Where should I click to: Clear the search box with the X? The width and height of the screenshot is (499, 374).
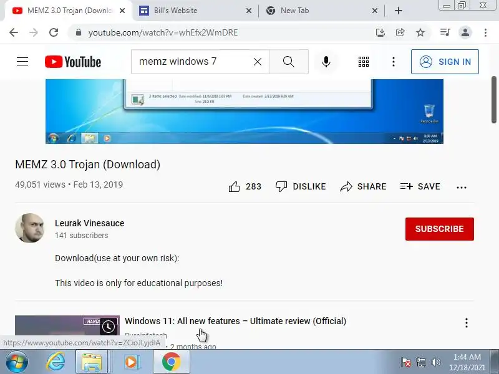[258, 62]
